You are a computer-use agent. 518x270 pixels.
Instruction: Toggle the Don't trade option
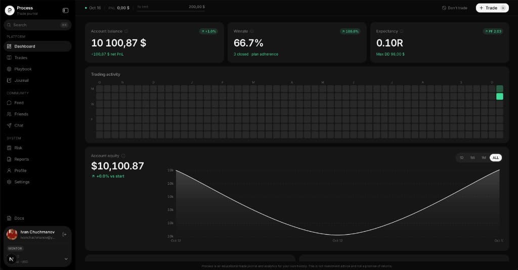(455, 8)
